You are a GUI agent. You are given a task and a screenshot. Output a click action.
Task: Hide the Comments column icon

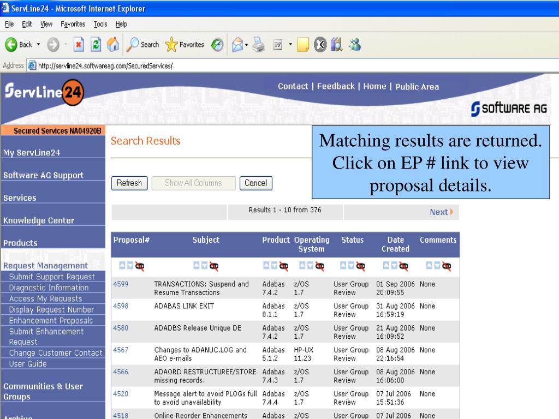click(x=447, y=266)
